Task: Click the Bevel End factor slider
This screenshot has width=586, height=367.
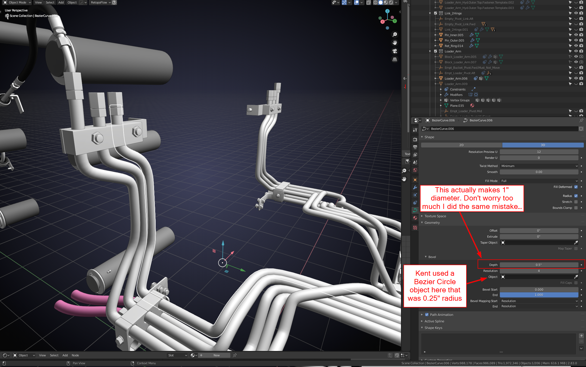Action: click(x=539, y=295)
